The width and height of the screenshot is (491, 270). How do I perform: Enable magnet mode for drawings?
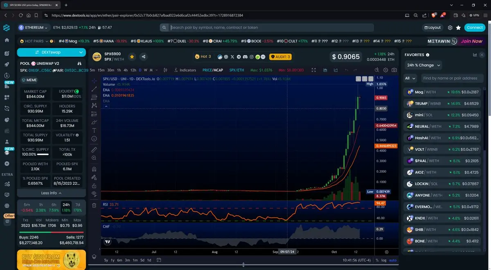coord(94,169)
